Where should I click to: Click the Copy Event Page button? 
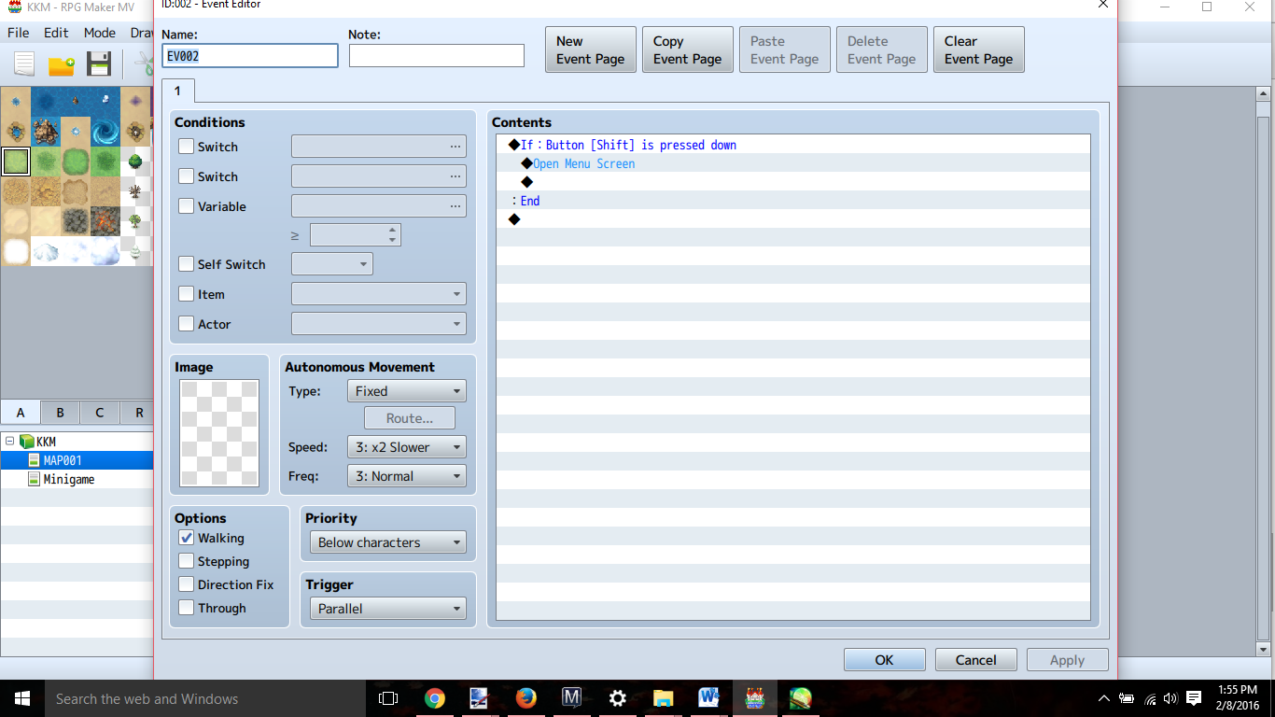[x=688, y=49]
